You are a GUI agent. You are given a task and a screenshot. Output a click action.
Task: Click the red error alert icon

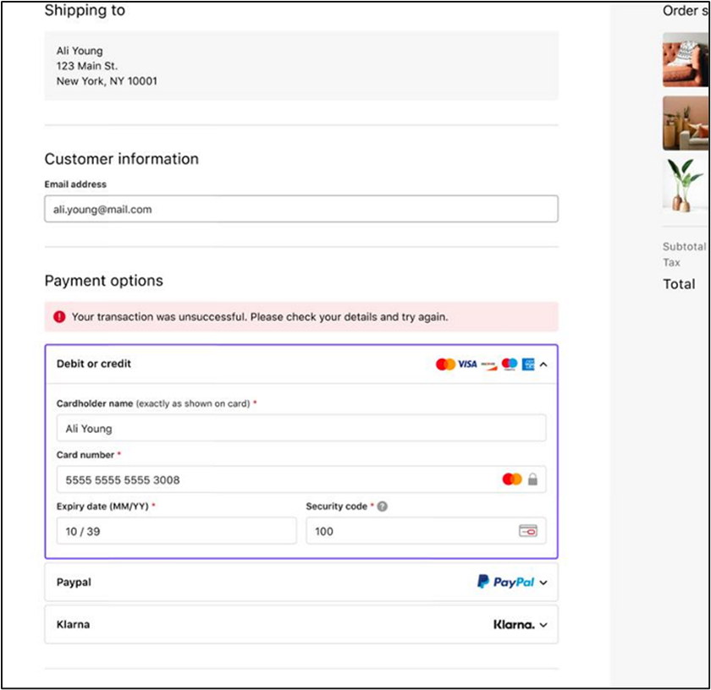tap(59, 317)
